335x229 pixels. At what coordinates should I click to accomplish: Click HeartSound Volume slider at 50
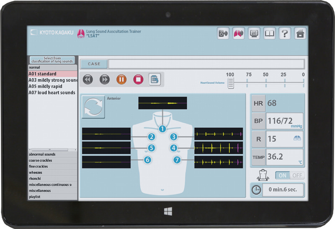[265, 83]
